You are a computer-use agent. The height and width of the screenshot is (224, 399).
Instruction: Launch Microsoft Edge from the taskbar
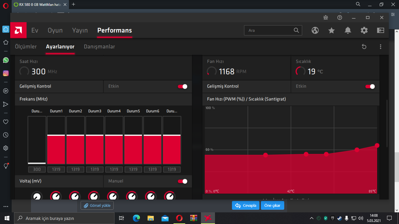click(x=136, y=218)
